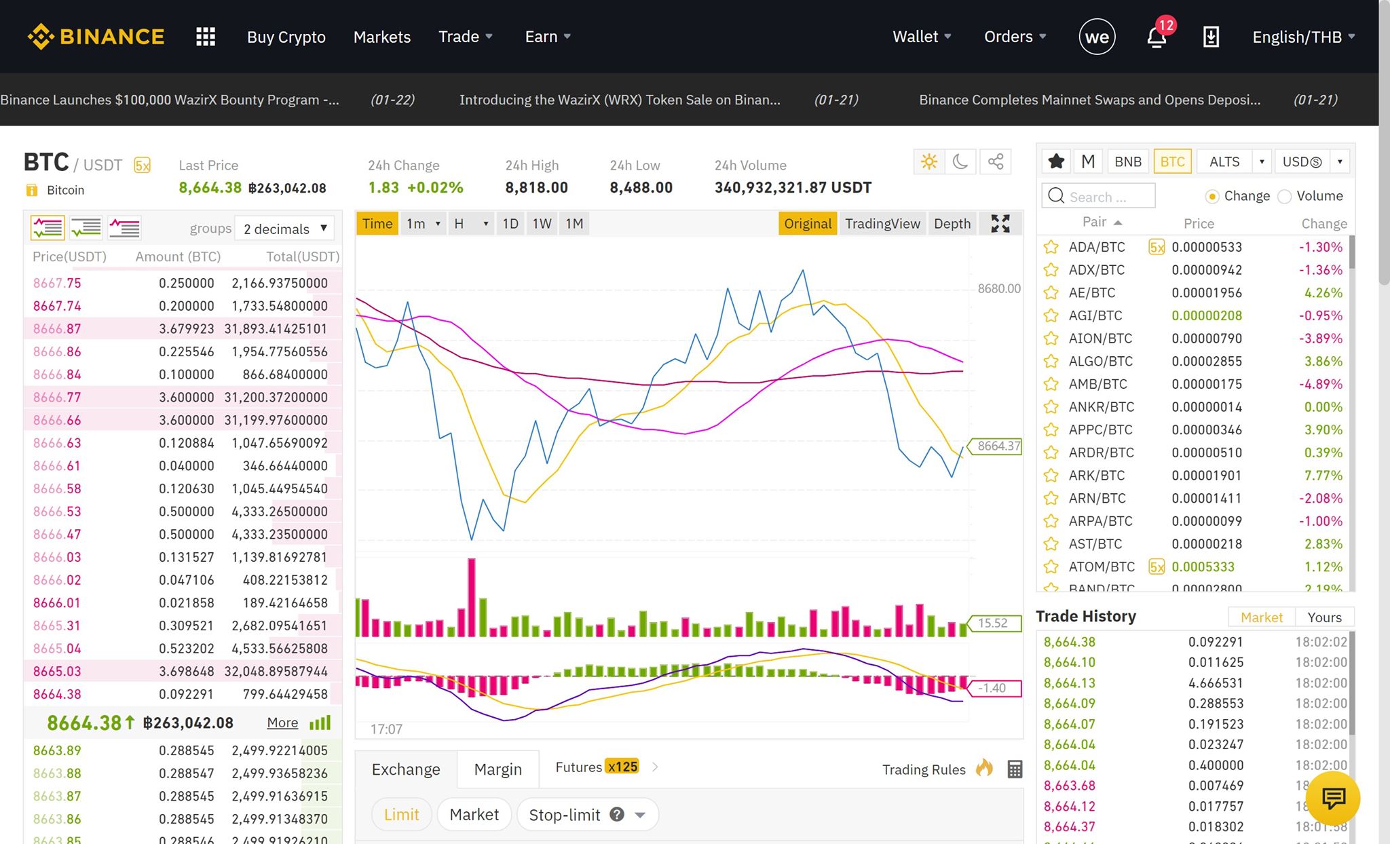This screenshot has height=844, width=1390.
Task: Click Buy Crypto link
Action: 286,37
